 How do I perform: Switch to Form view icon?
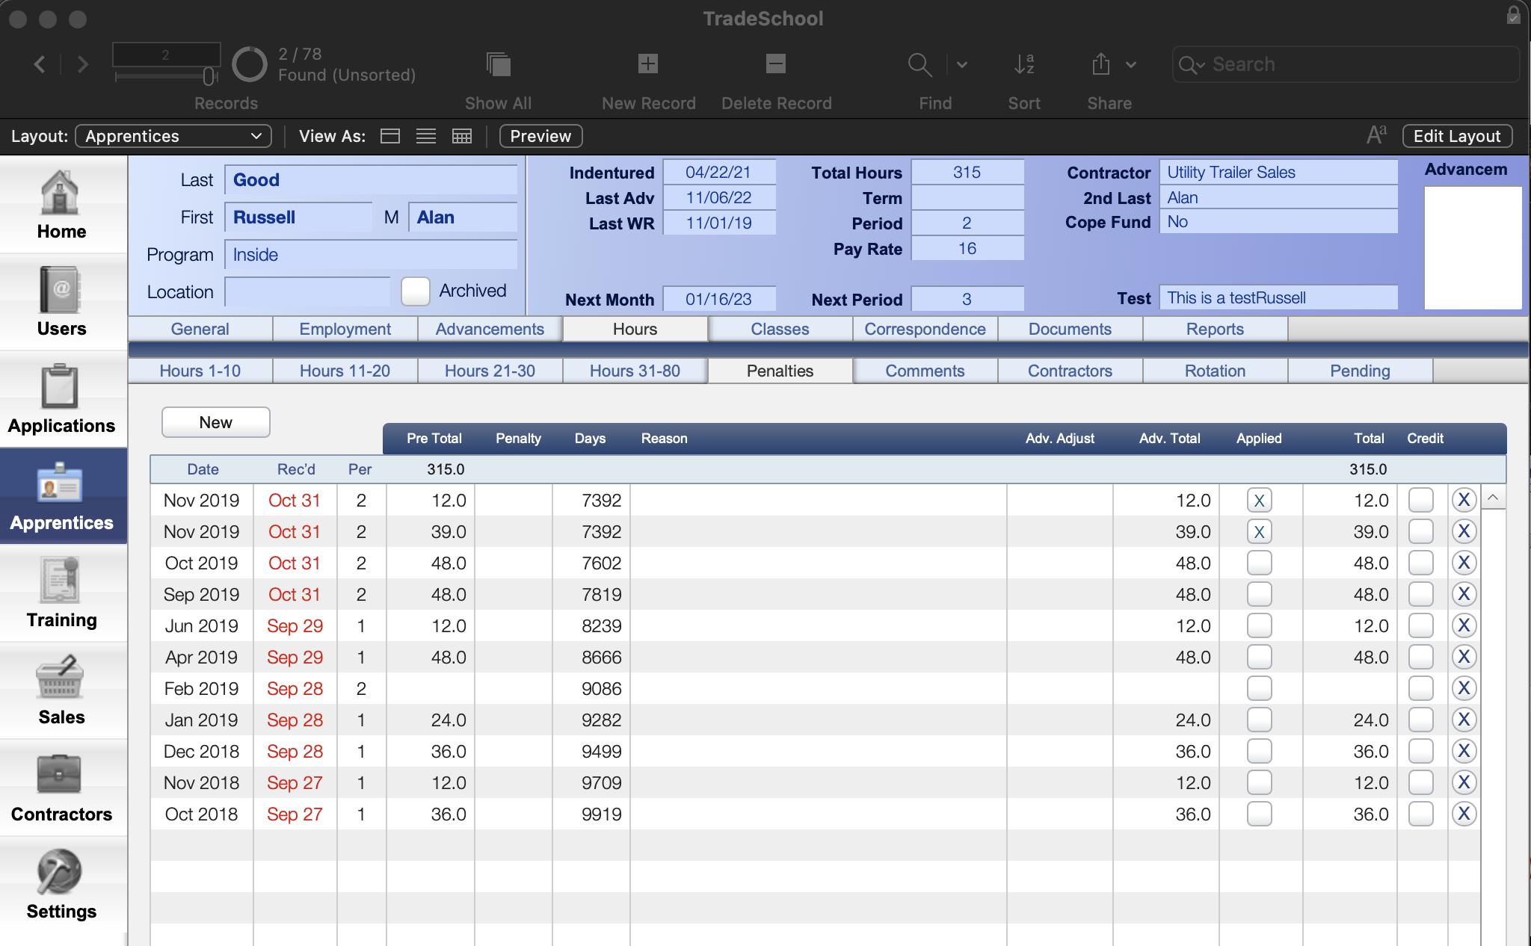390,136
